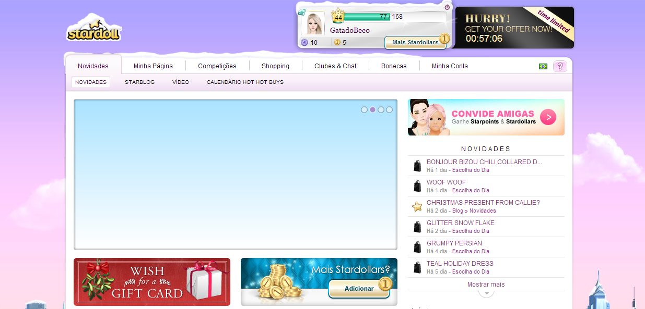
Task: Click the Mostrar mais link
Action: (486, 285)
